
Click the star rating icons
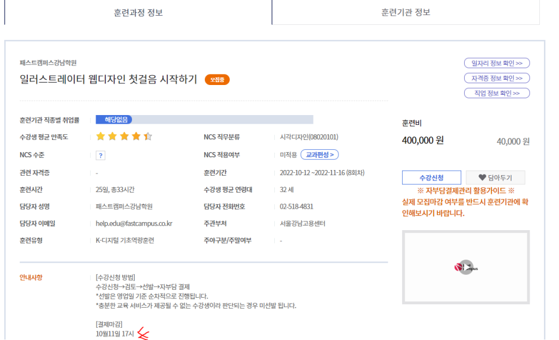tap(124, 136)
